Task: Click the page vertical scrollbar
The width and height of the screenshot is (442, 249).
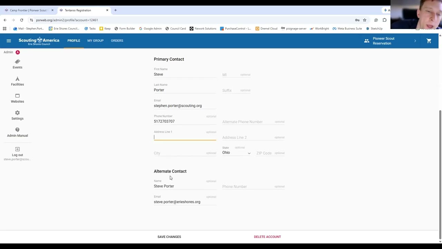Action: (x=440, y=174)
